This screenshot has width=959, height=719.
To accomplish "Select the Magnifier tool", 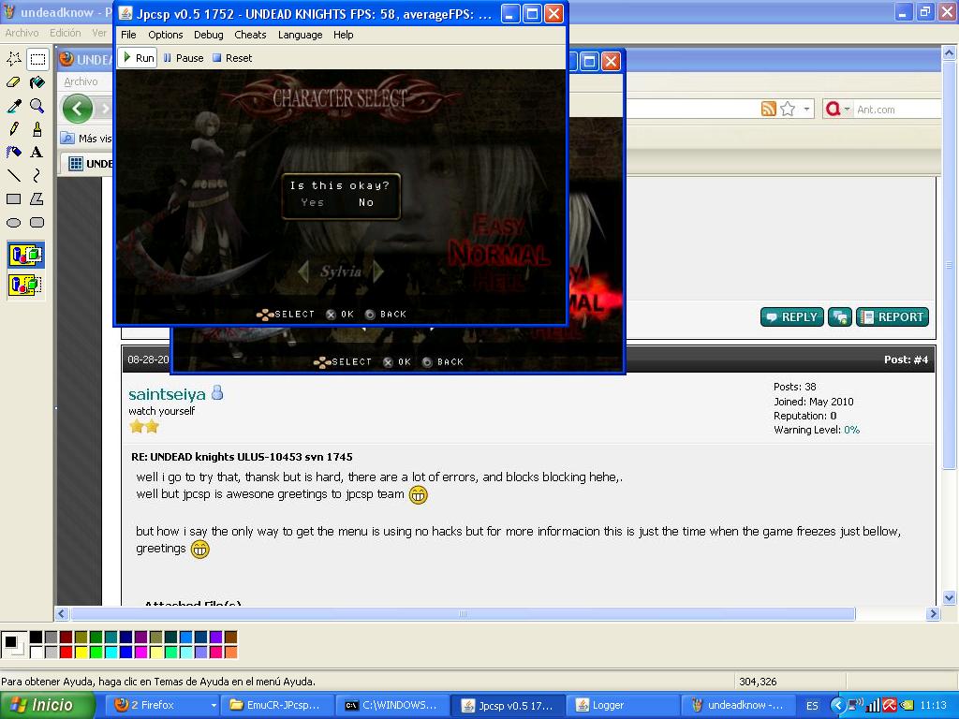I will pyautogui.click(x=37, y=106).
